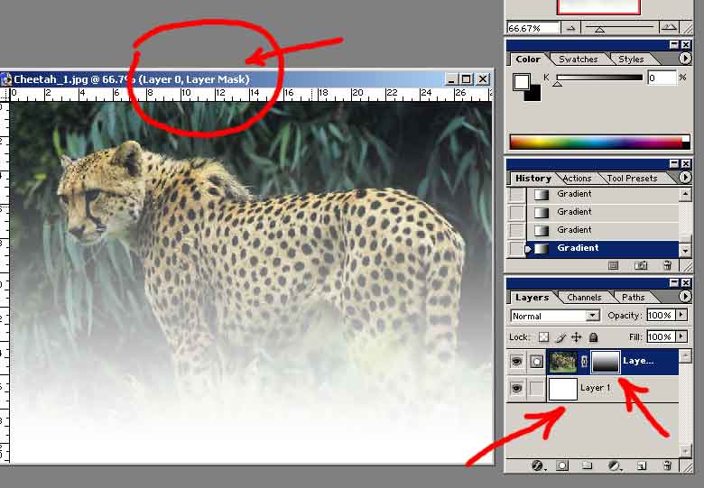Toggle the link box beside Layer 1
This screenshot has height=488, width=704.
pos(536,388)
